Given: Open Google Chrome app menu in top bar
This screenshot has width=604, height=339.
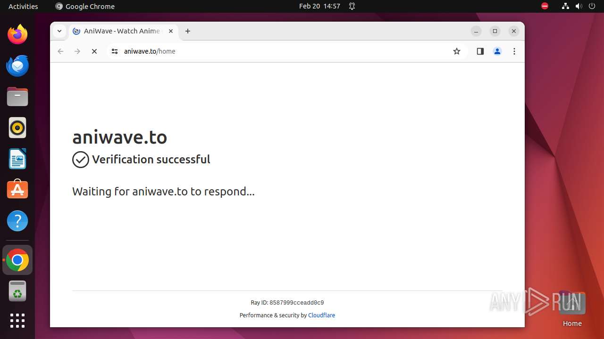Looking at the screenshot, I should tap(85, 6).
